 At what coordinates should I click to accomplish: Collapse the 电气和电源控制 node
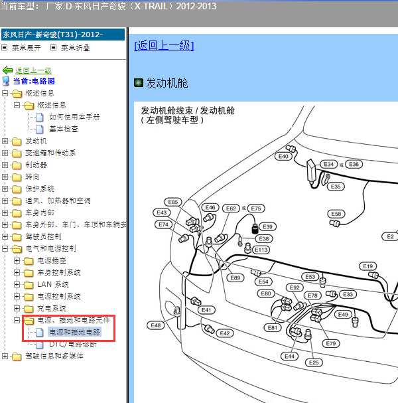click(5, 248)
